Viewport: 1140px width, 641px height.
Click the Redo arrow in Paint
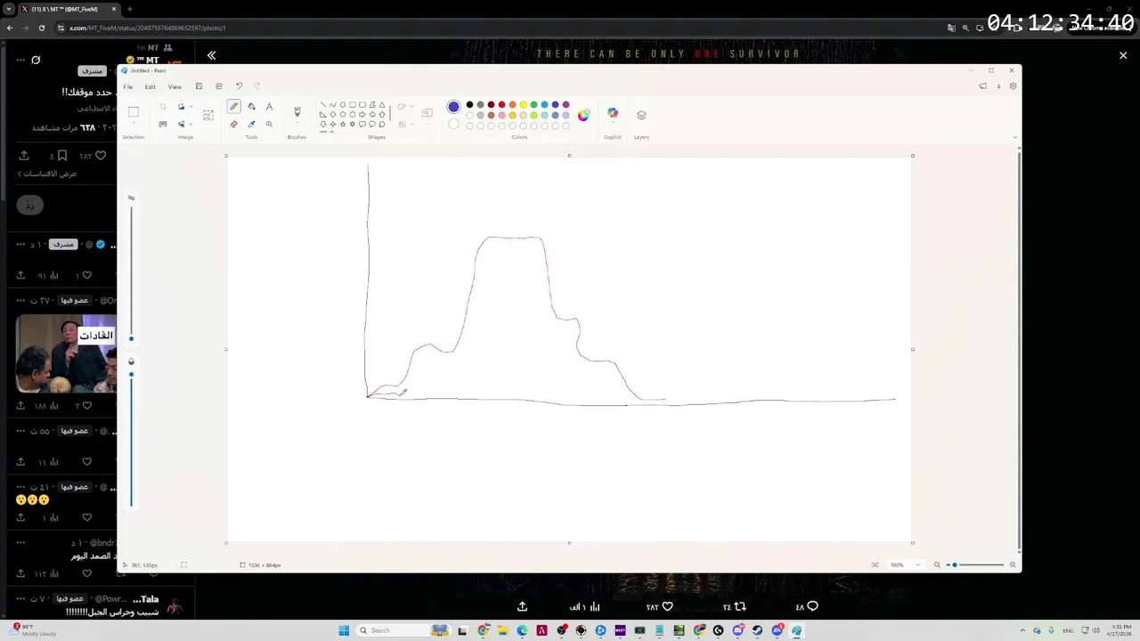(256, 86)
